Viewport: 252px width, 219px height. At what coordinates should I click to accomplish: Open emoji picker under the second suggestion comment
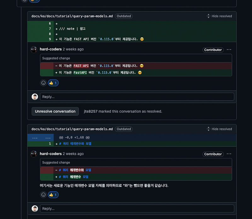point(43,195)
